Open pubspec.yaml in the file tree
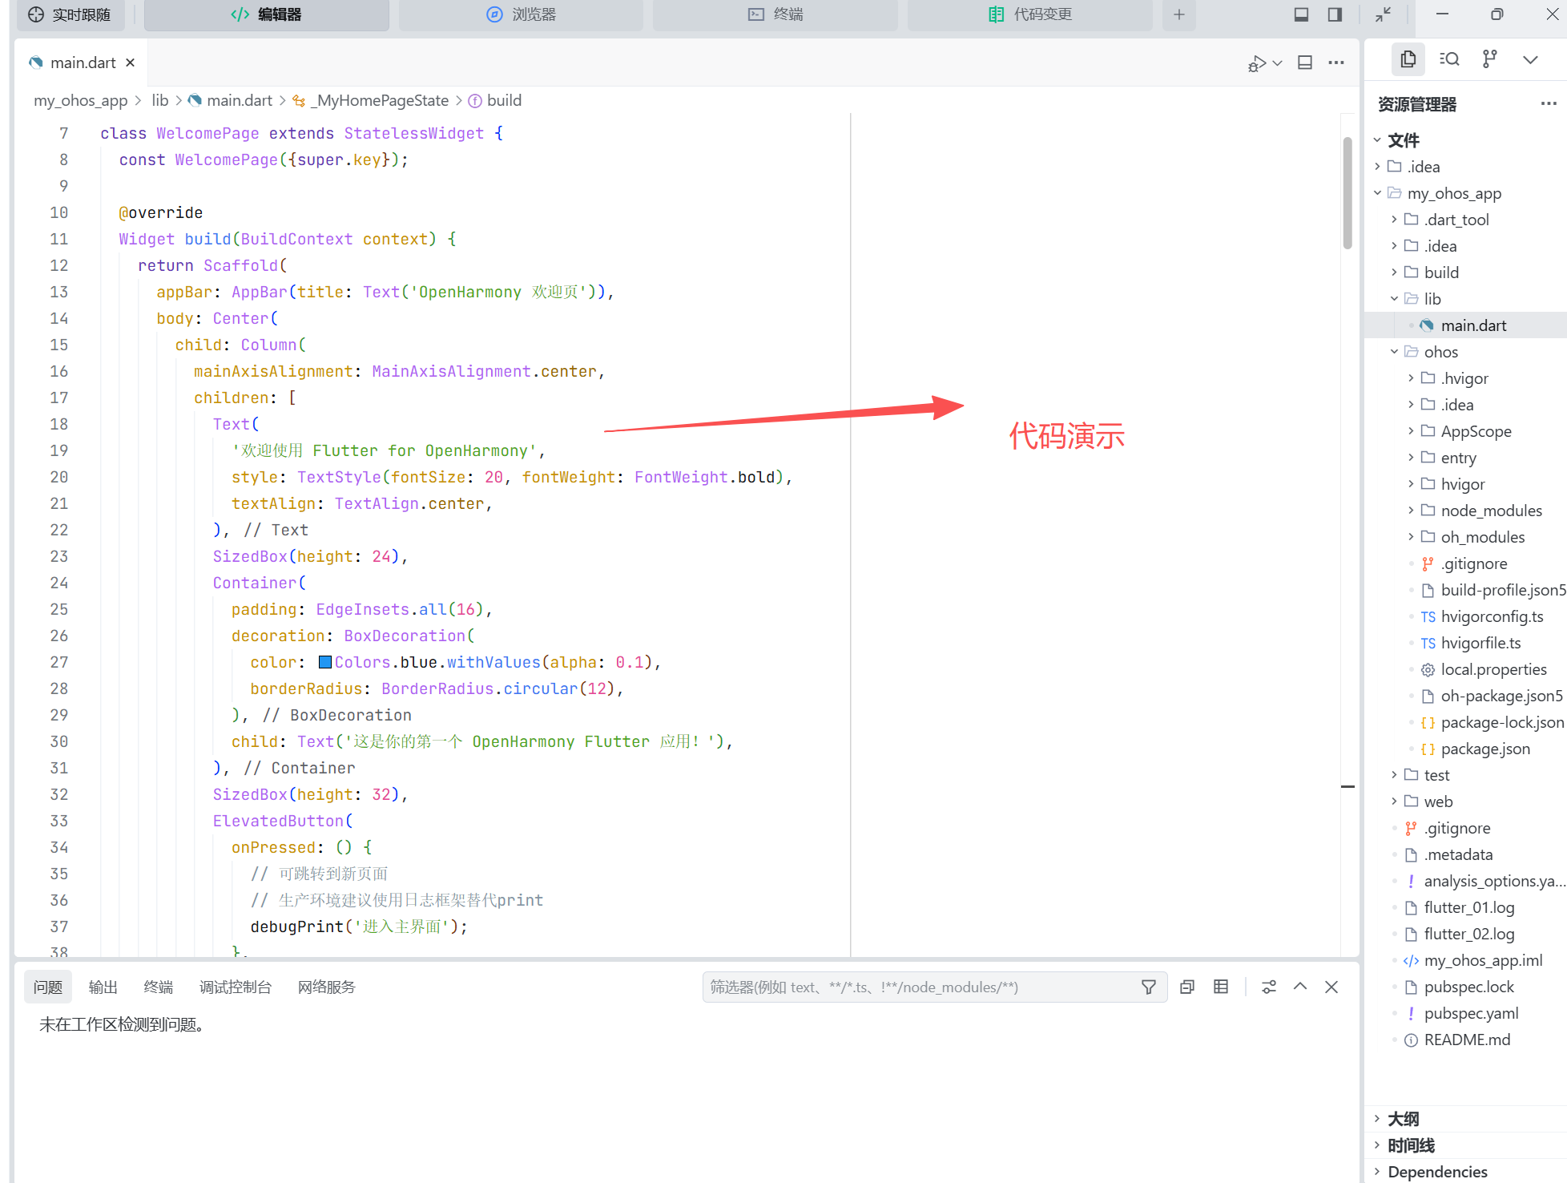 [1471, 1013]
